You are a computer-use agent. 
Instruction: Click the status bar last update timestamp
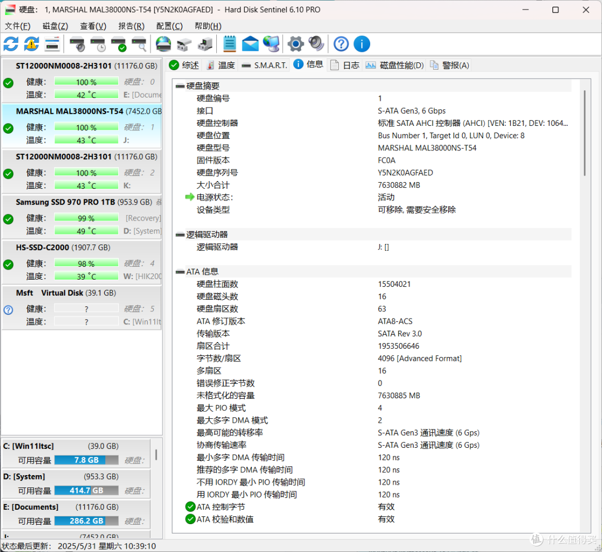coord(106,546)
